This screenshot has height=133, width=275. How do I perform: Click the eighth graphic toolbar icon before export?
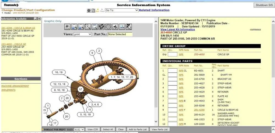coord(115,27)
